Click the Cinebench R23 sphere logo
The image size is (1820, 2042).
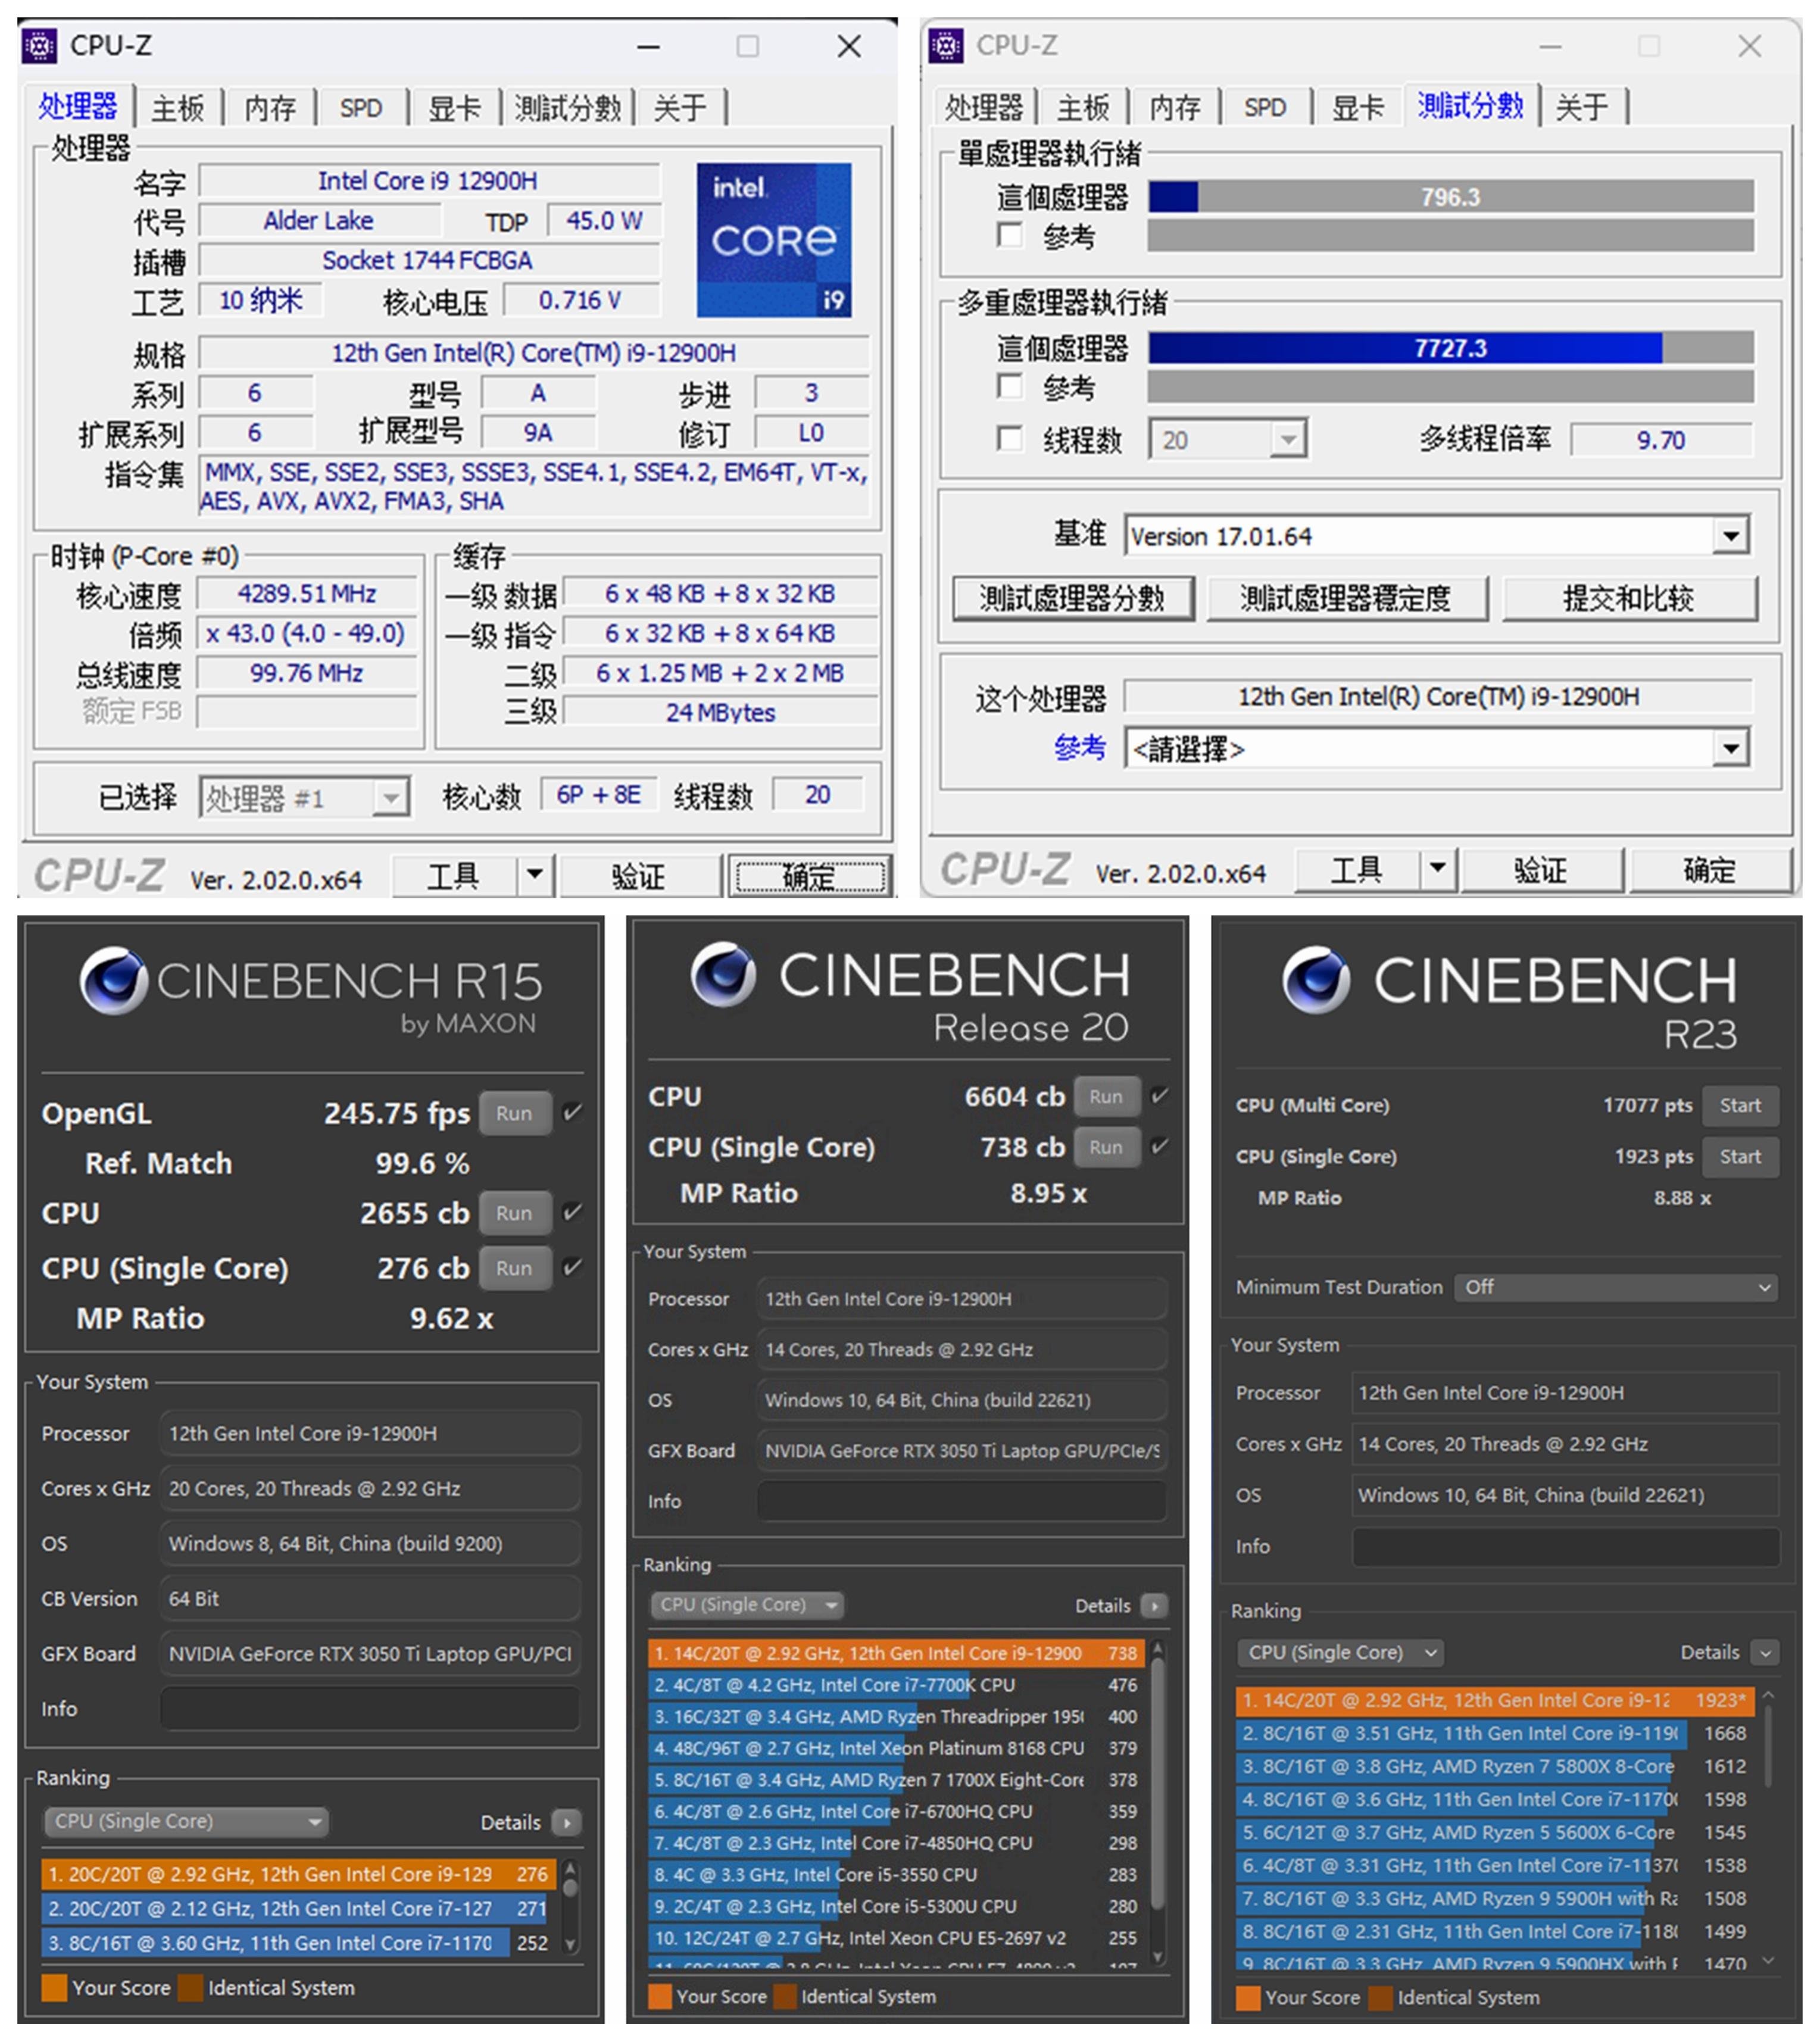pyautogui.click(x=1316, y=981)
